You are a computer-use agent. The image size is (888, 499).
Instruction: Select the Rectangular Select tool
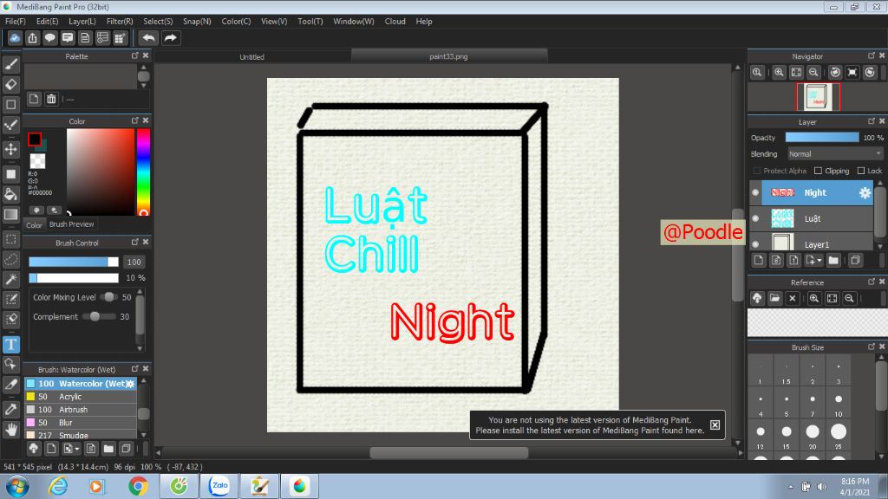(10, 239)
